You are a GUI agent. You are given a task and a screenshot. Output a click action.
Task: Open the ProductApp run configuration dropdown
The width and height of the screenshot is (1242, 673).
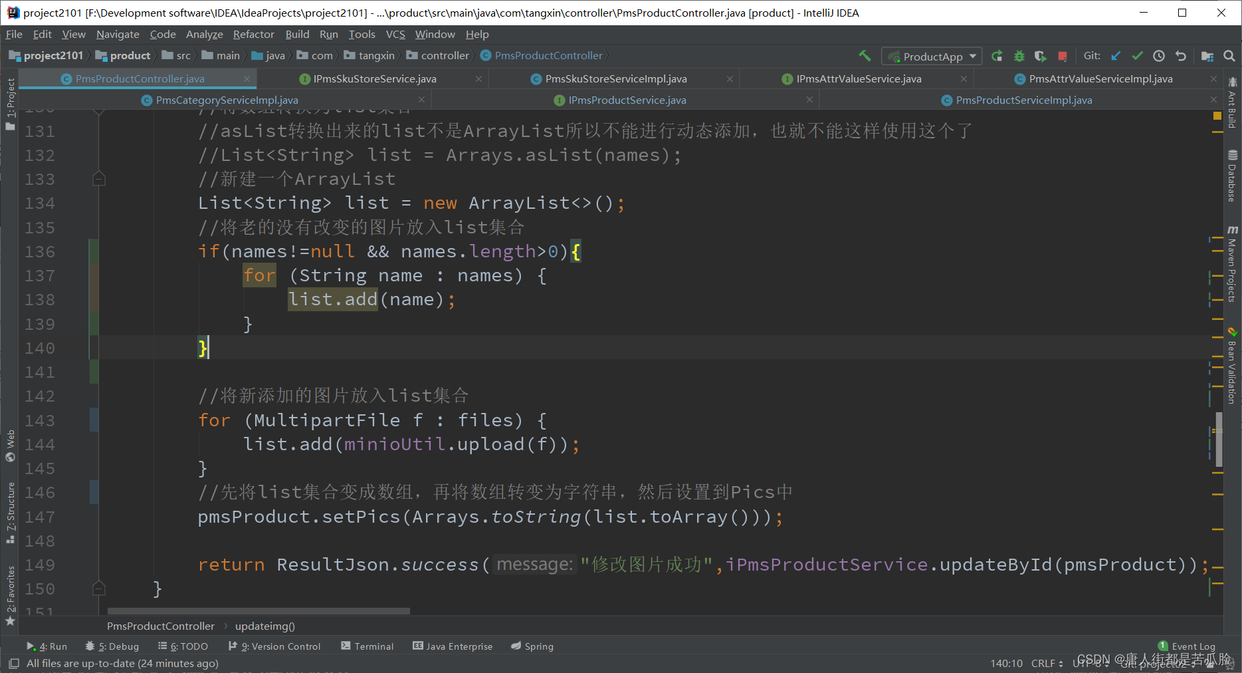click(x=932, y=57)
